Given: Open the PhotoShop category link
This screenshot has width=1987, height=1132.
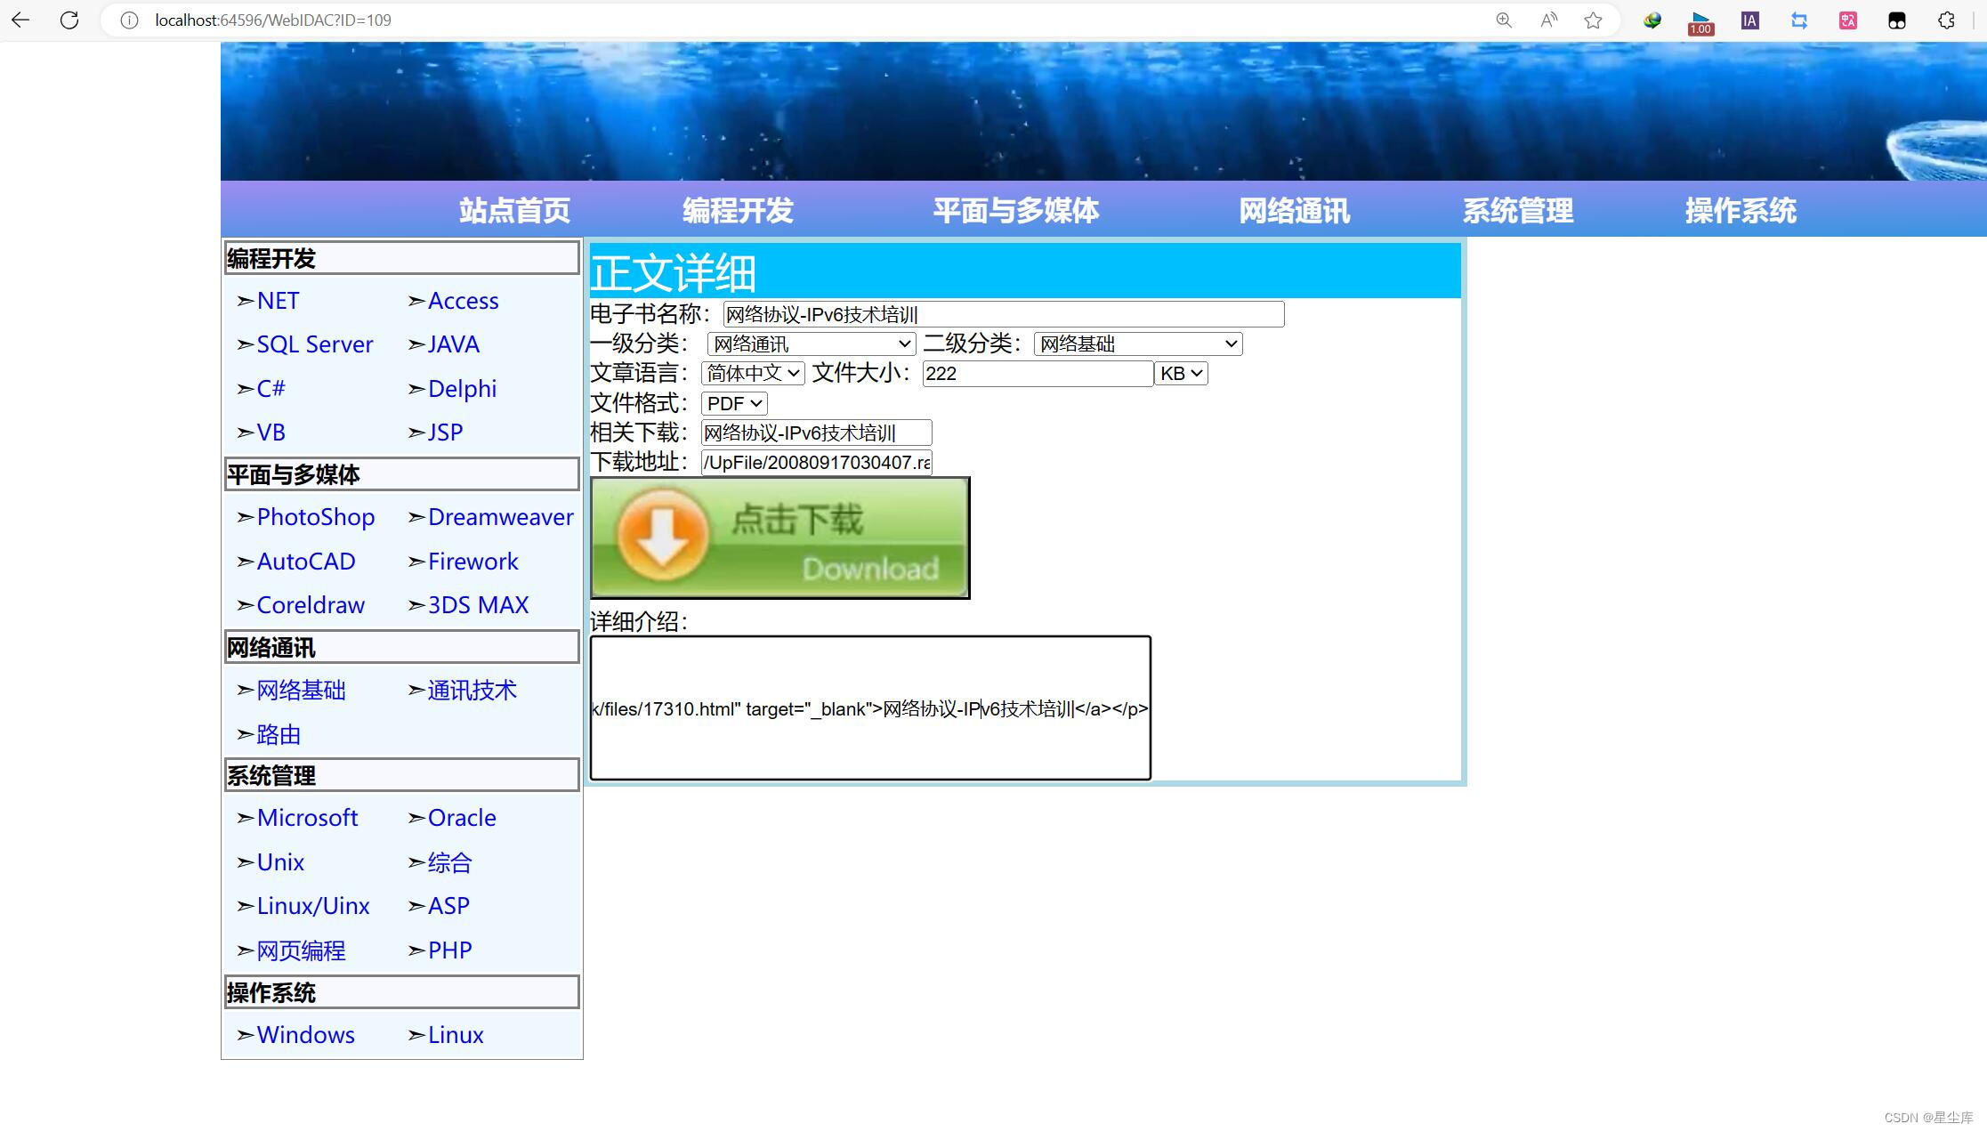Looking at the screenshot, I should [x=315, y=517].
